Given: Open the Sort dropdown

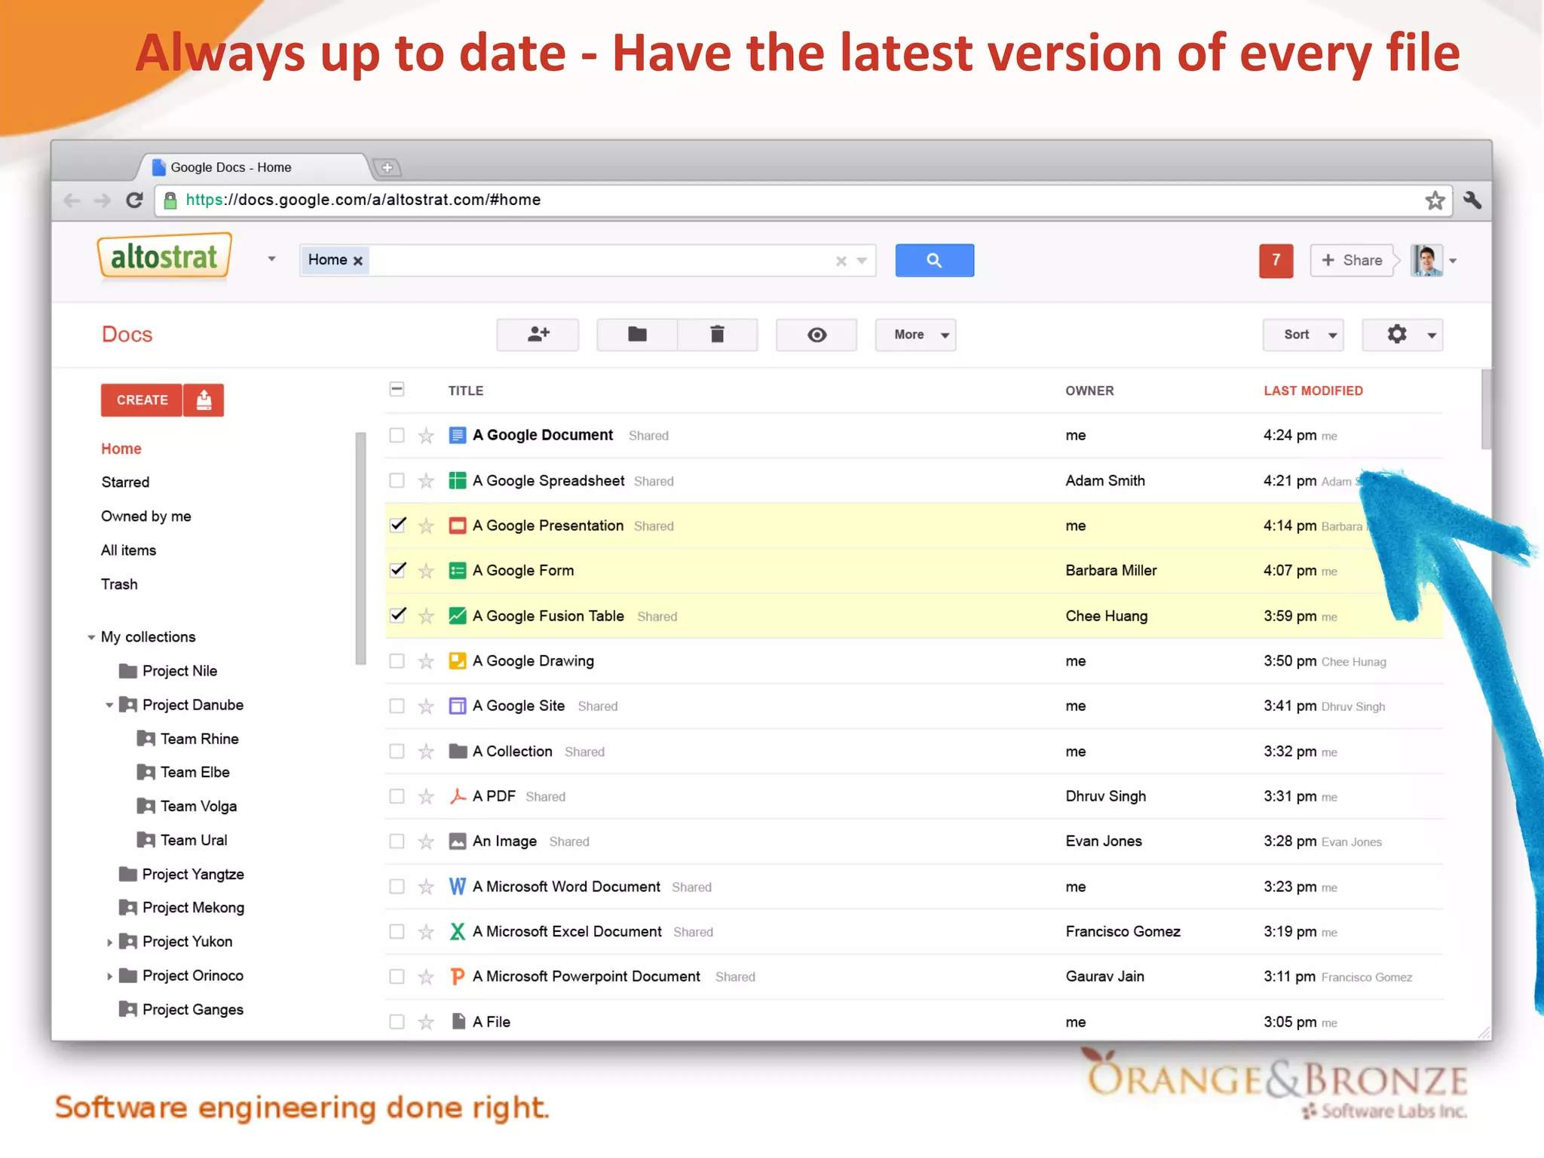Looking at the screenshot, I should click(1303, 335).
